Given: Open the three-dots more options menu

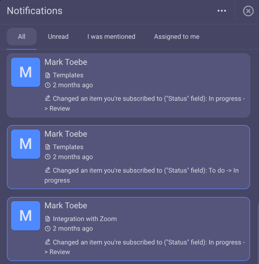Looking at the screenshot, I should [222, 11].
